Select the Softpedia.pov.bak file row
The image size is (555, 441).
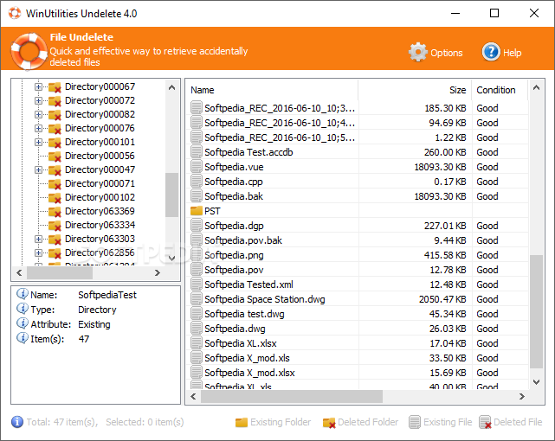point(357,240)
